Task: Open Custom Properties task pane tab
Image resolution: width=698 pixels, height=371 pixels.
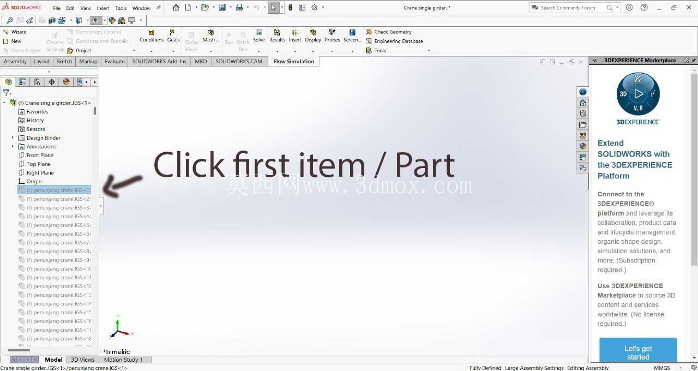Action: pos(583,157)
